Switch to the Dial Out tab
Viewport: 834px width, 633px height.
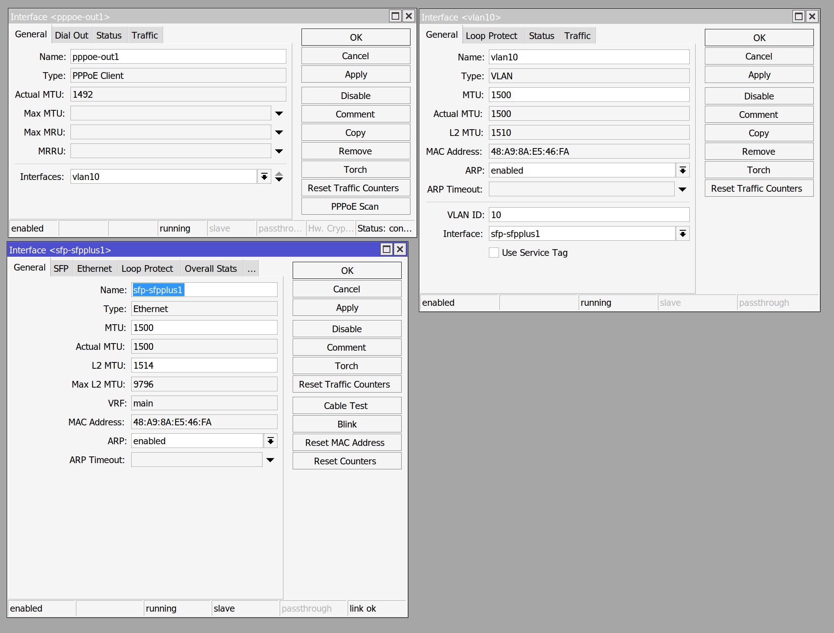pyautogui.click(x=71, y=35)
